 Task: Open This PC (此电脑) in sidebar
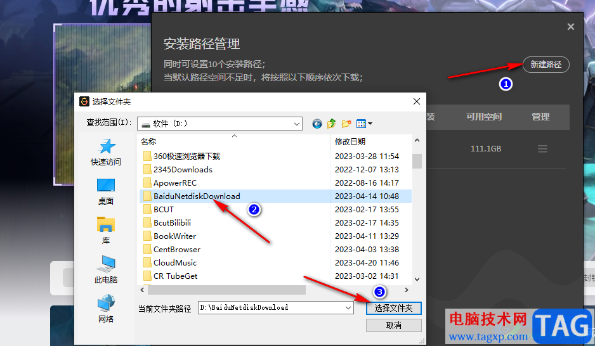pos(106,269)
